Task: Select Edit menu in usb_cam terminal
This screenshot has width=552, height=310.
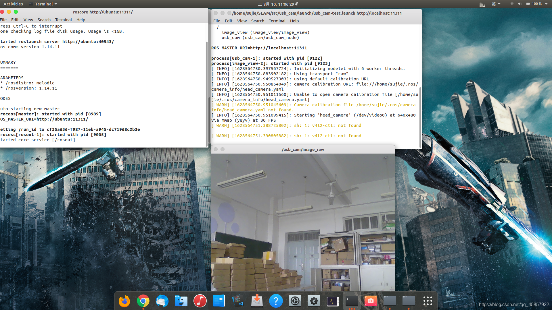Action: click(x=228, y=21)
